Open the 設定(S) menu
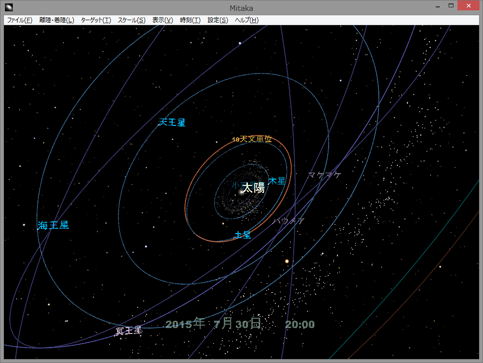This screenshot has height=363, width=483. point(218,20)
